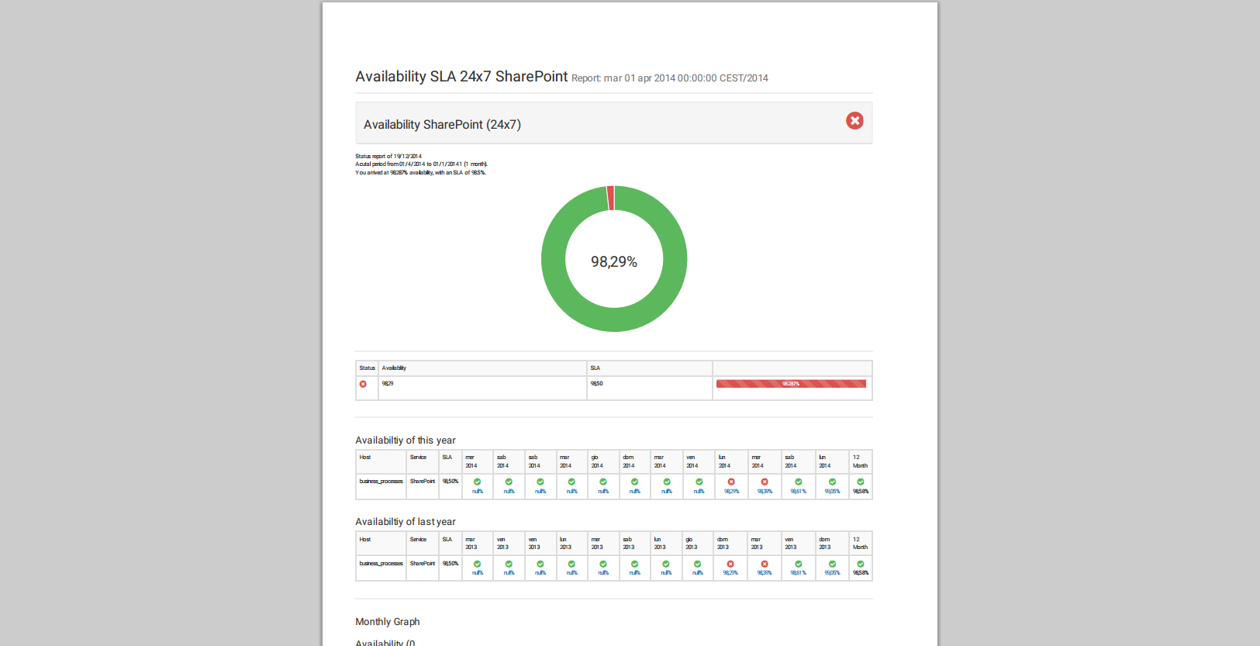Click the green check under mer 2013

(603, 564)
